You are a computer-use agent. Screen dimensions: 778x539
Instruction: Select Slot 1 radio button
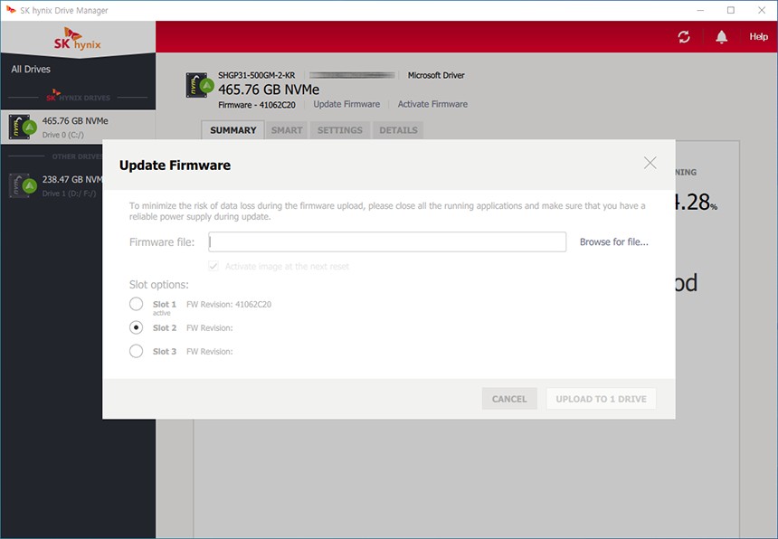click(x=136, y=304)
